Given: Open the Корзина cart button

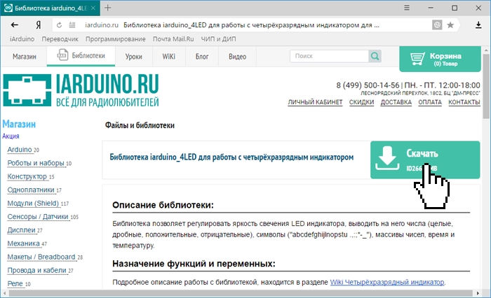Looking at the screenshot, I should click(x=440, y=59).
